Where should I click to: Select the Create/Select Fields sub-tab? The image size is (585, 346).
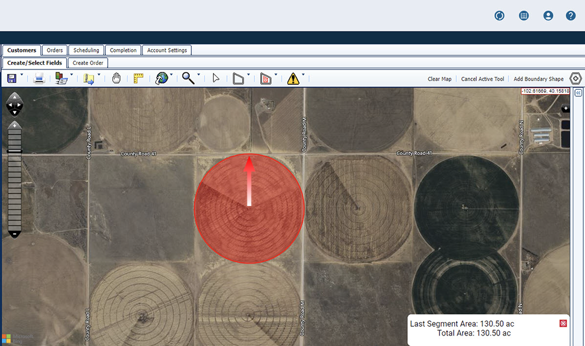click(x=35, y=63)
